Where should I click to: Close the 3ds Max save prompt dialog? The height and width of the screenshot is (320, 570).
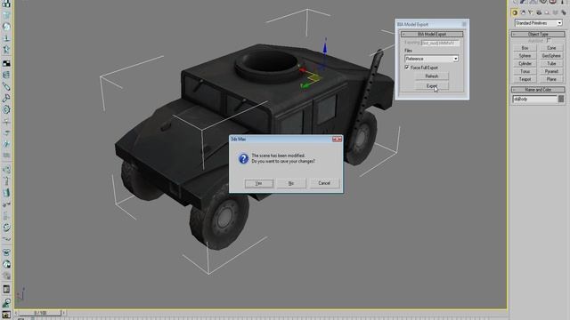(x=337, y=139)
